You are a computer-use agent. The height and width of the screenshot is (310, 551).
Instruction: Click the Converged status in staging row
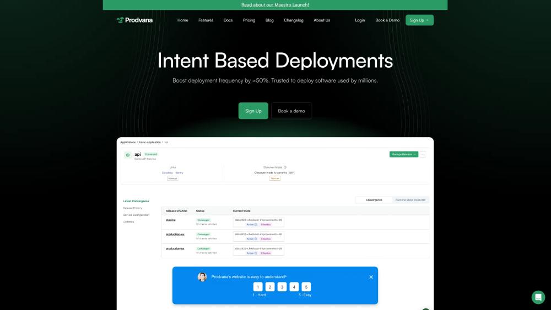click(x=203, y=220)
